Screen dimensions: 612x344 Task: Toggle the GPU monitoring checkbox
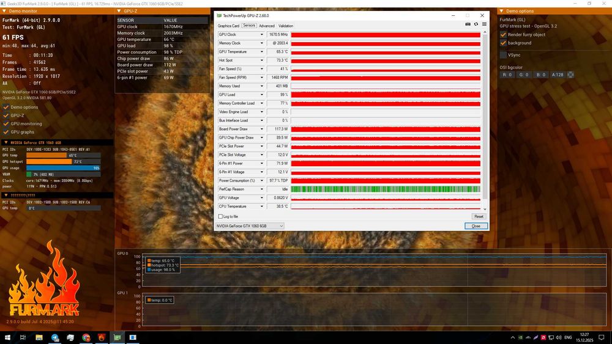coord(6,123)
